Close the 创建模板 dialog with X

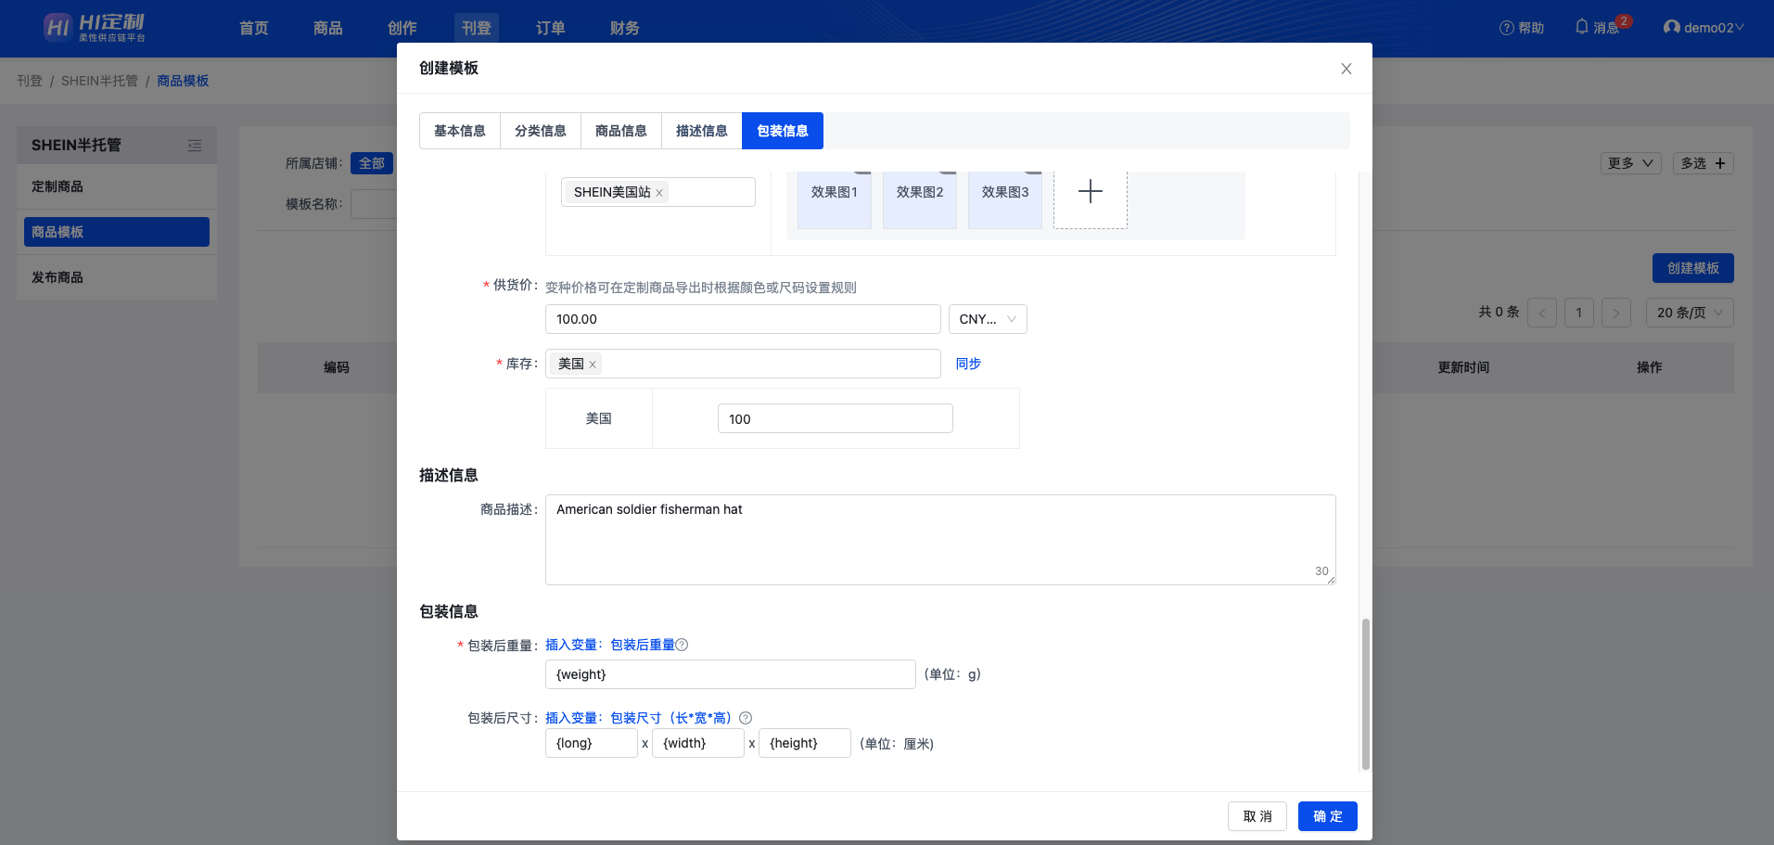tap(1346, 69)
